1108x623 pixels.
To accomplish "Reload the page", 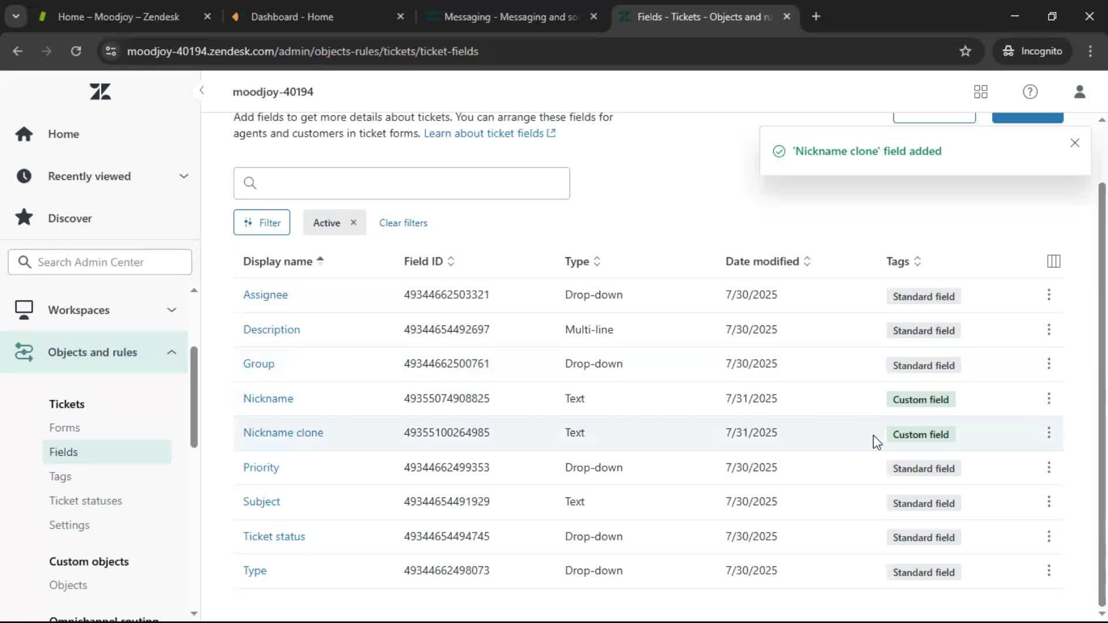I will click(x=76, y=51).
